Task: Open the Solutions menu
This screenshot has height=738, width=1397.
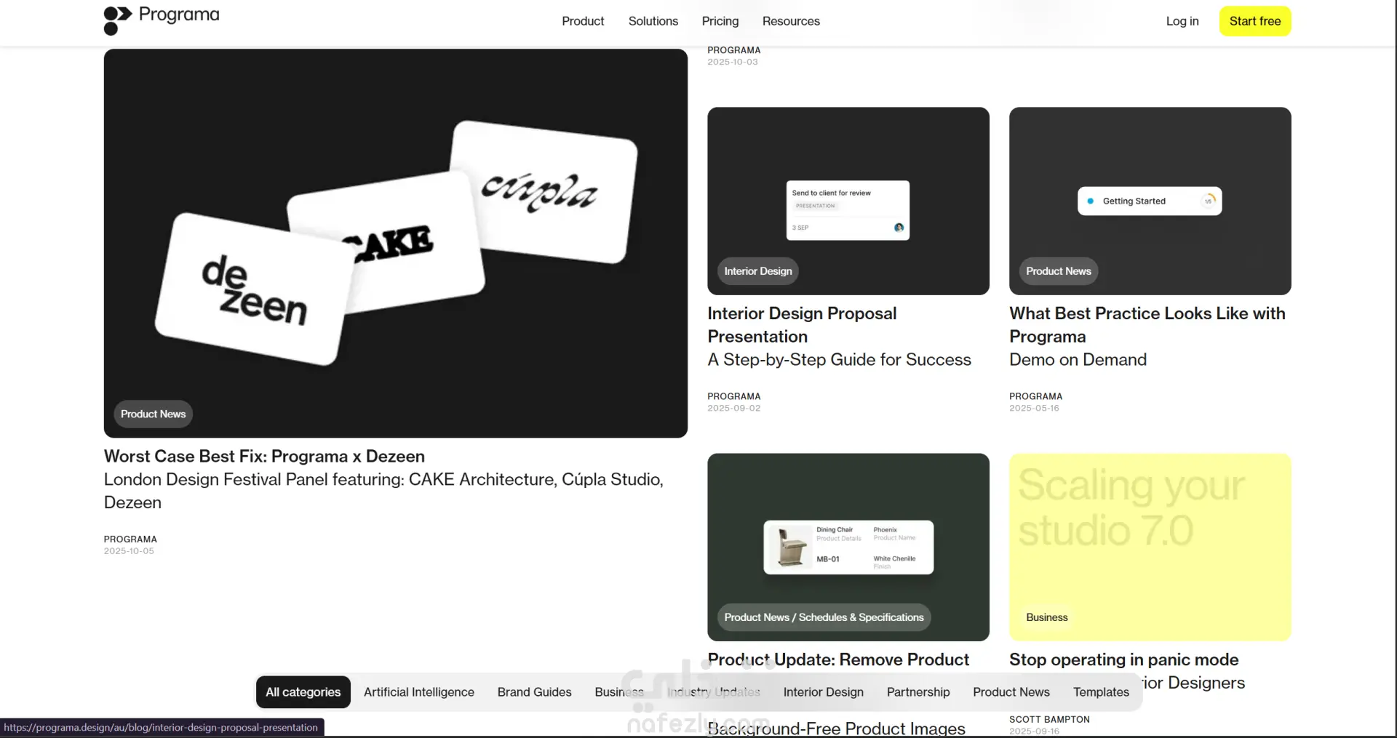Action: pos(653,21)
